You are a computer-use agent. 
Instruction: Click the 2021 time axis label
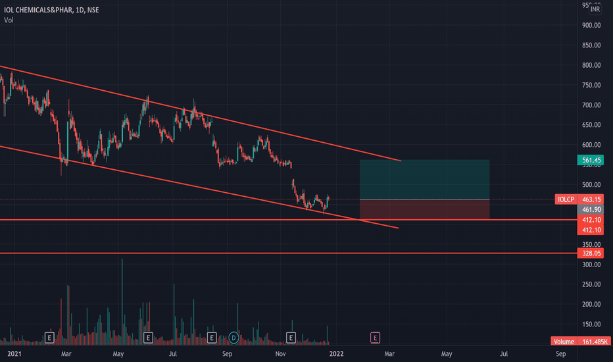click(14, 354)
